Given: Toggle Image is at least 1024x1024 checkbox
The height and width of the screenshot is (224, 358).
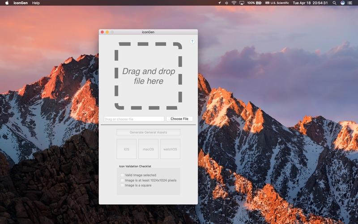Looking at the screenshot, I should click(123, 180).
